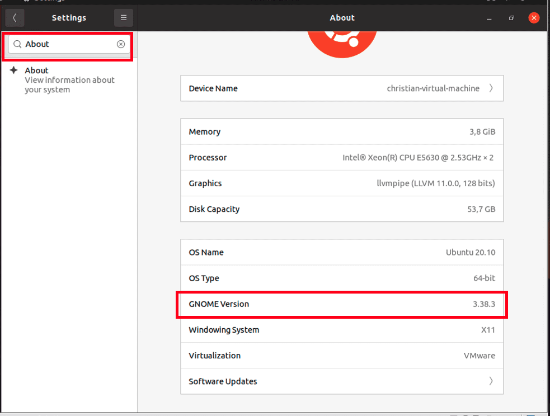Open the hamburger menu in Settings header
This screenshot has width=550, height=416.
(124, 18)
